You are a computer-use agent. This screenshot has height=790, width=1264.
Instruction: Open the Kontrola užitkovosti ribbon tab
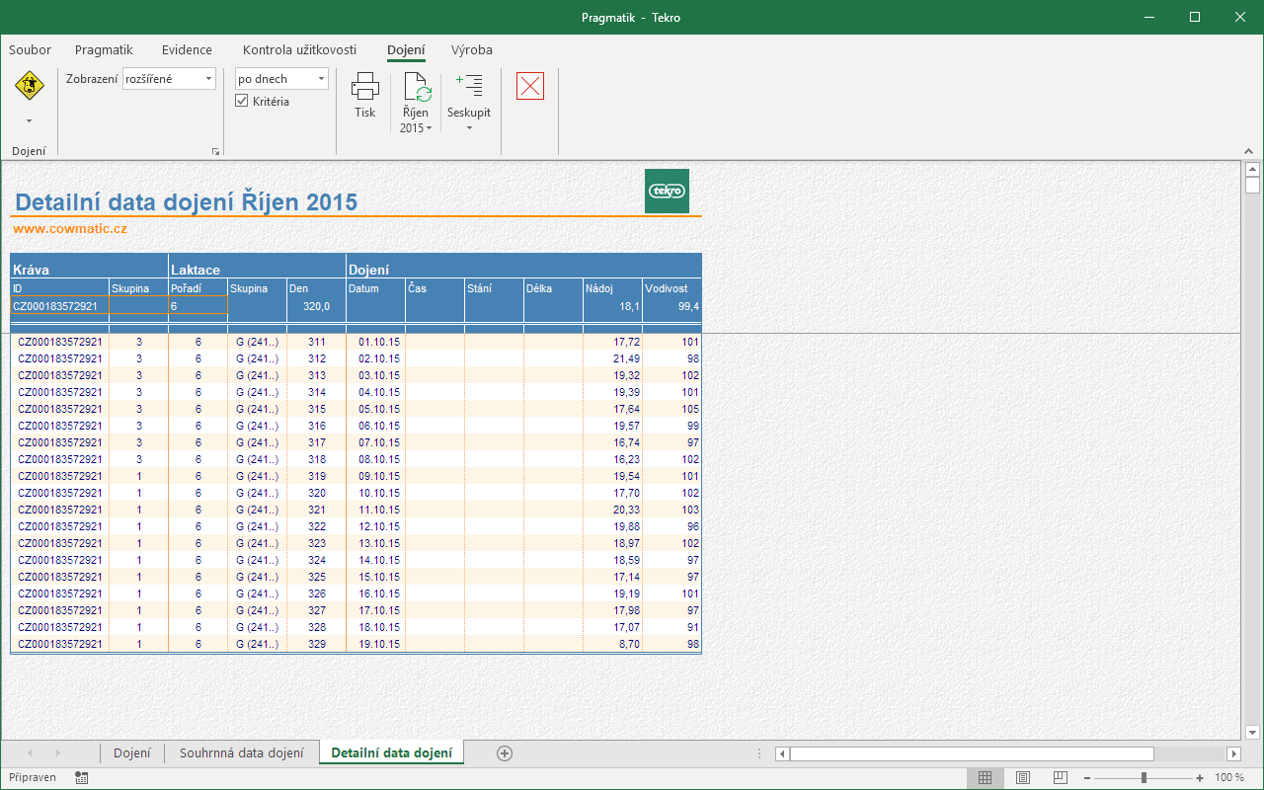[300, 50]
